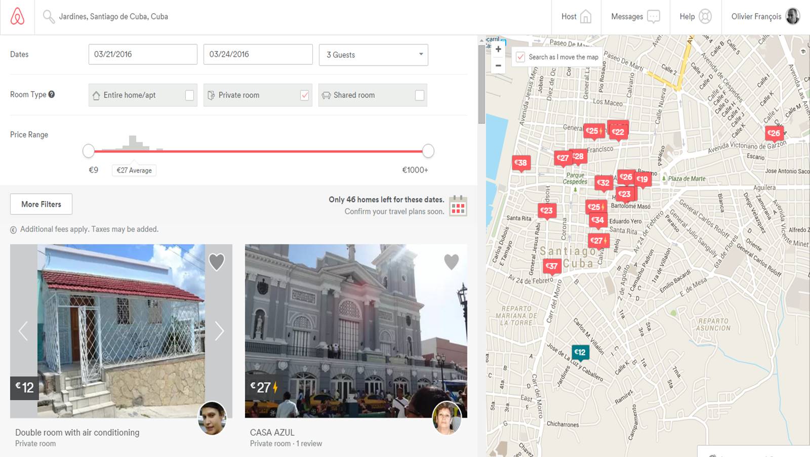Open Olivier François profile menu

pyautogui.click(x=765, y=17)
